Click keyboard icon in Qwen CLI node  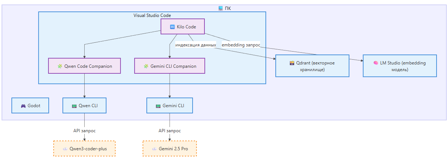74,106
